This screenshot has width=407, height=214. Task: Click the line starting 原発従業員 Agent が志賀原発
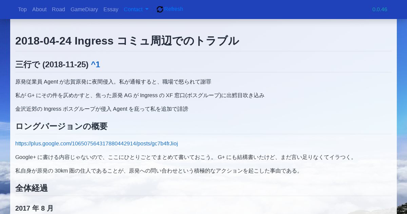(113, 82)
